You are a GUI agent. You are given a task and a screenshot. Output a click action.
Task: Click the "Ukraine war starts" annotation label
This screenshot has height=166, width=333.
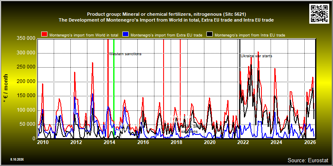pyautogui.click(x=256, y=56)
